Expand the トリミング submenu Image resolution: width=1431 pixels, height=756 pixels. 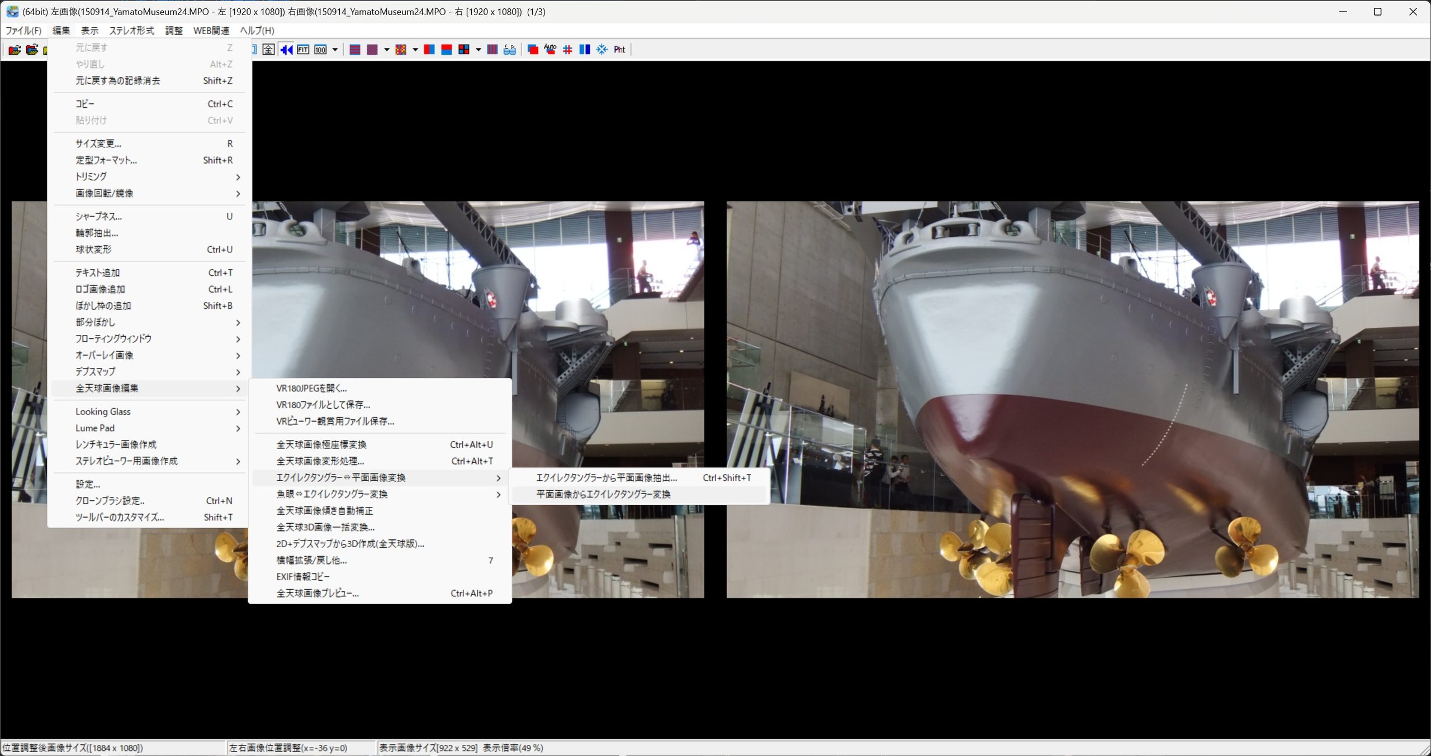(x=149, y=177)
